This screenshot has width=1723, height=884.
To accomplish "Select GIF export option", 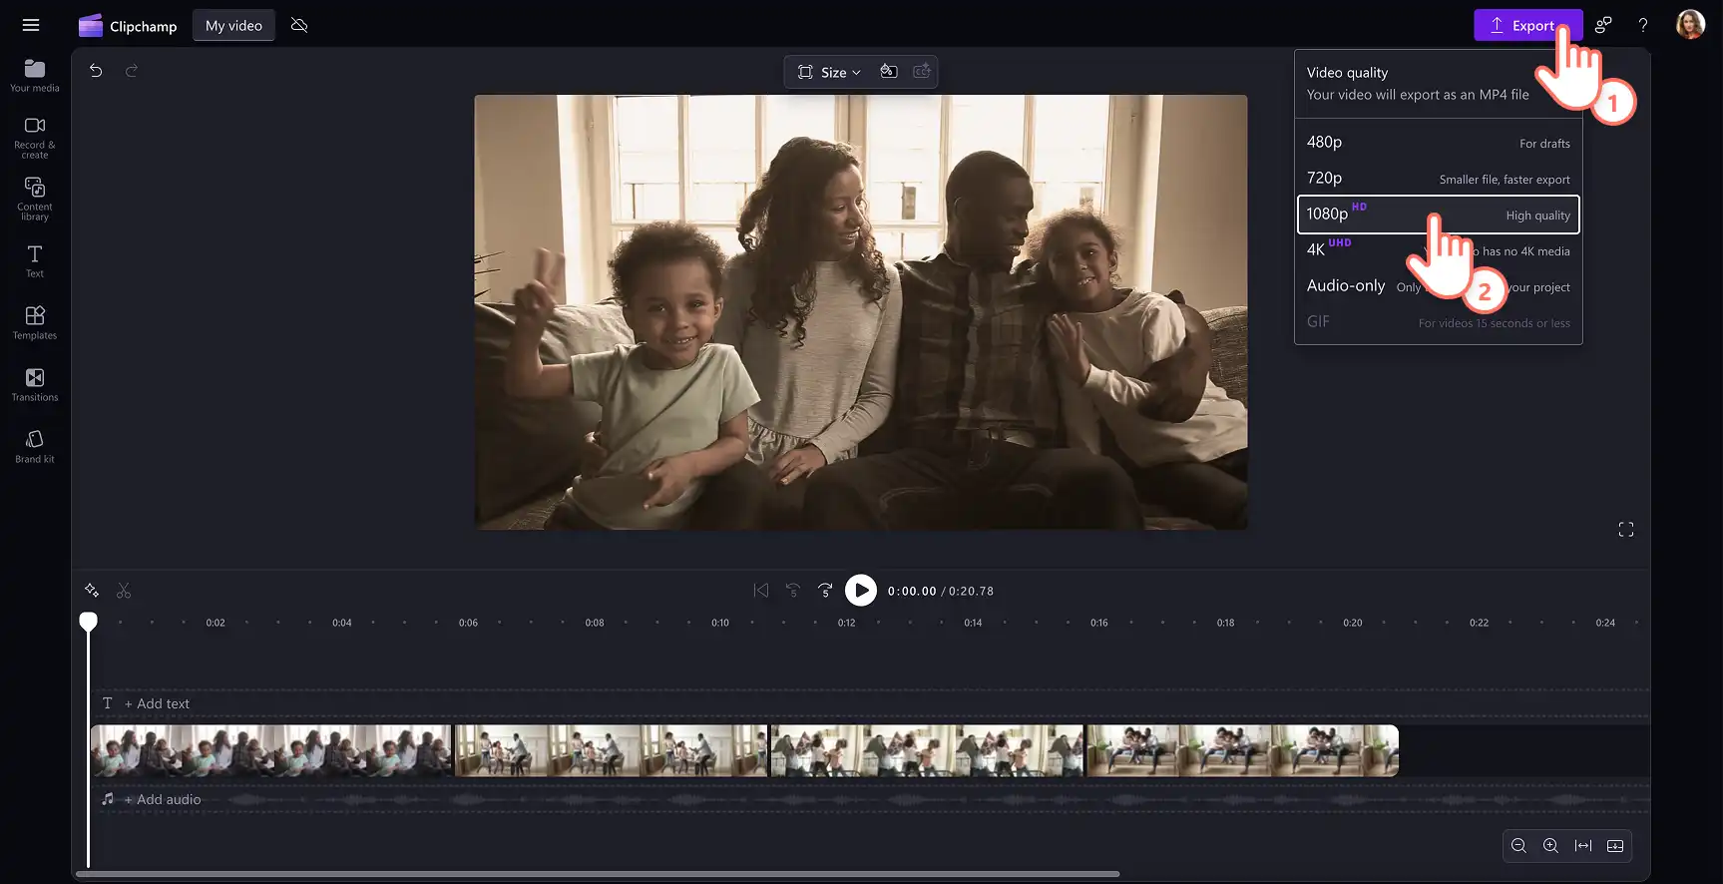I will [1438, 322].
